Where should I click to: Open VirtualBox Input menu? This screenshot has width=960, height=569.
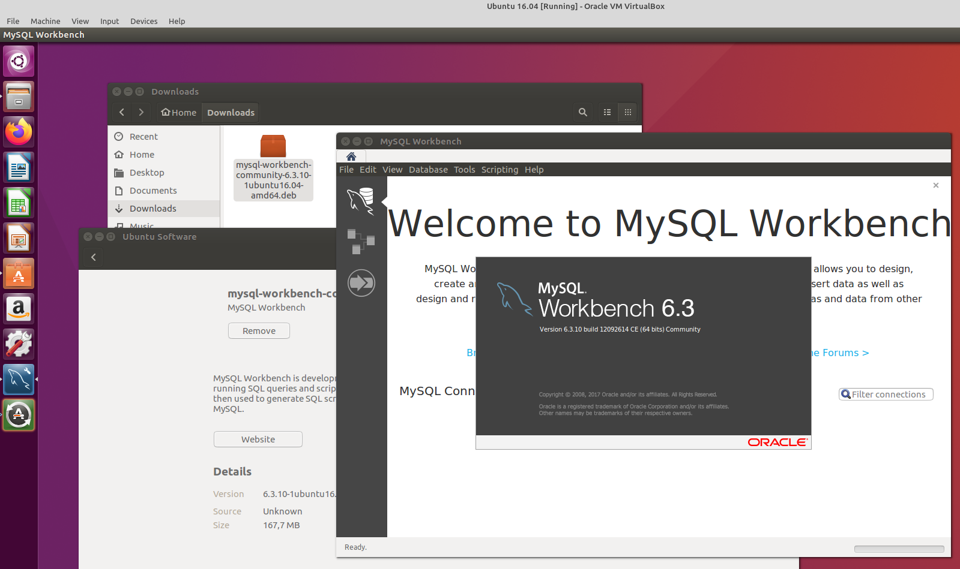pos(110,21)
